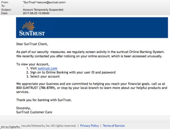Click the orange SunTrust sunburst logo icon
This screenshot has width=170, height=129.
28,25
